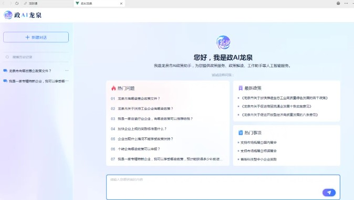354x200 pixels.
Task: Click the globe icon at top right
Action: (338, 3)
